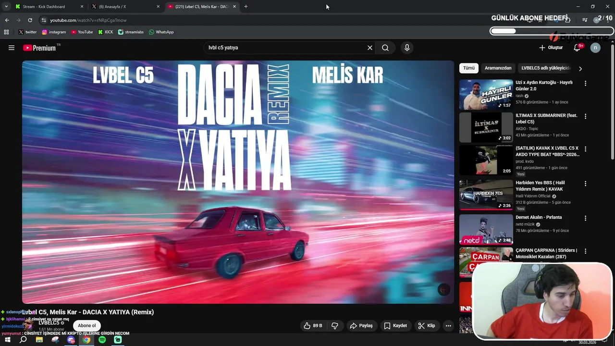Open WhatsApp bookmark
This screenshot has height=346, width=615.
coord(161,32)
